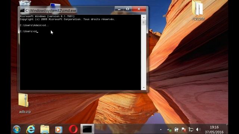Select the adb.zip desktop file

[25, 103]
